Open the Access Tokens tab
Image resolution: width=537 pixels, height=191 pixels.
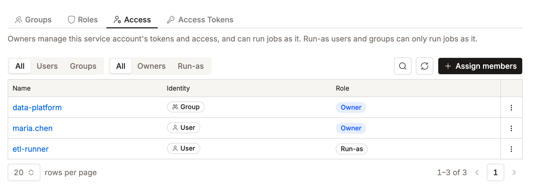200,20
